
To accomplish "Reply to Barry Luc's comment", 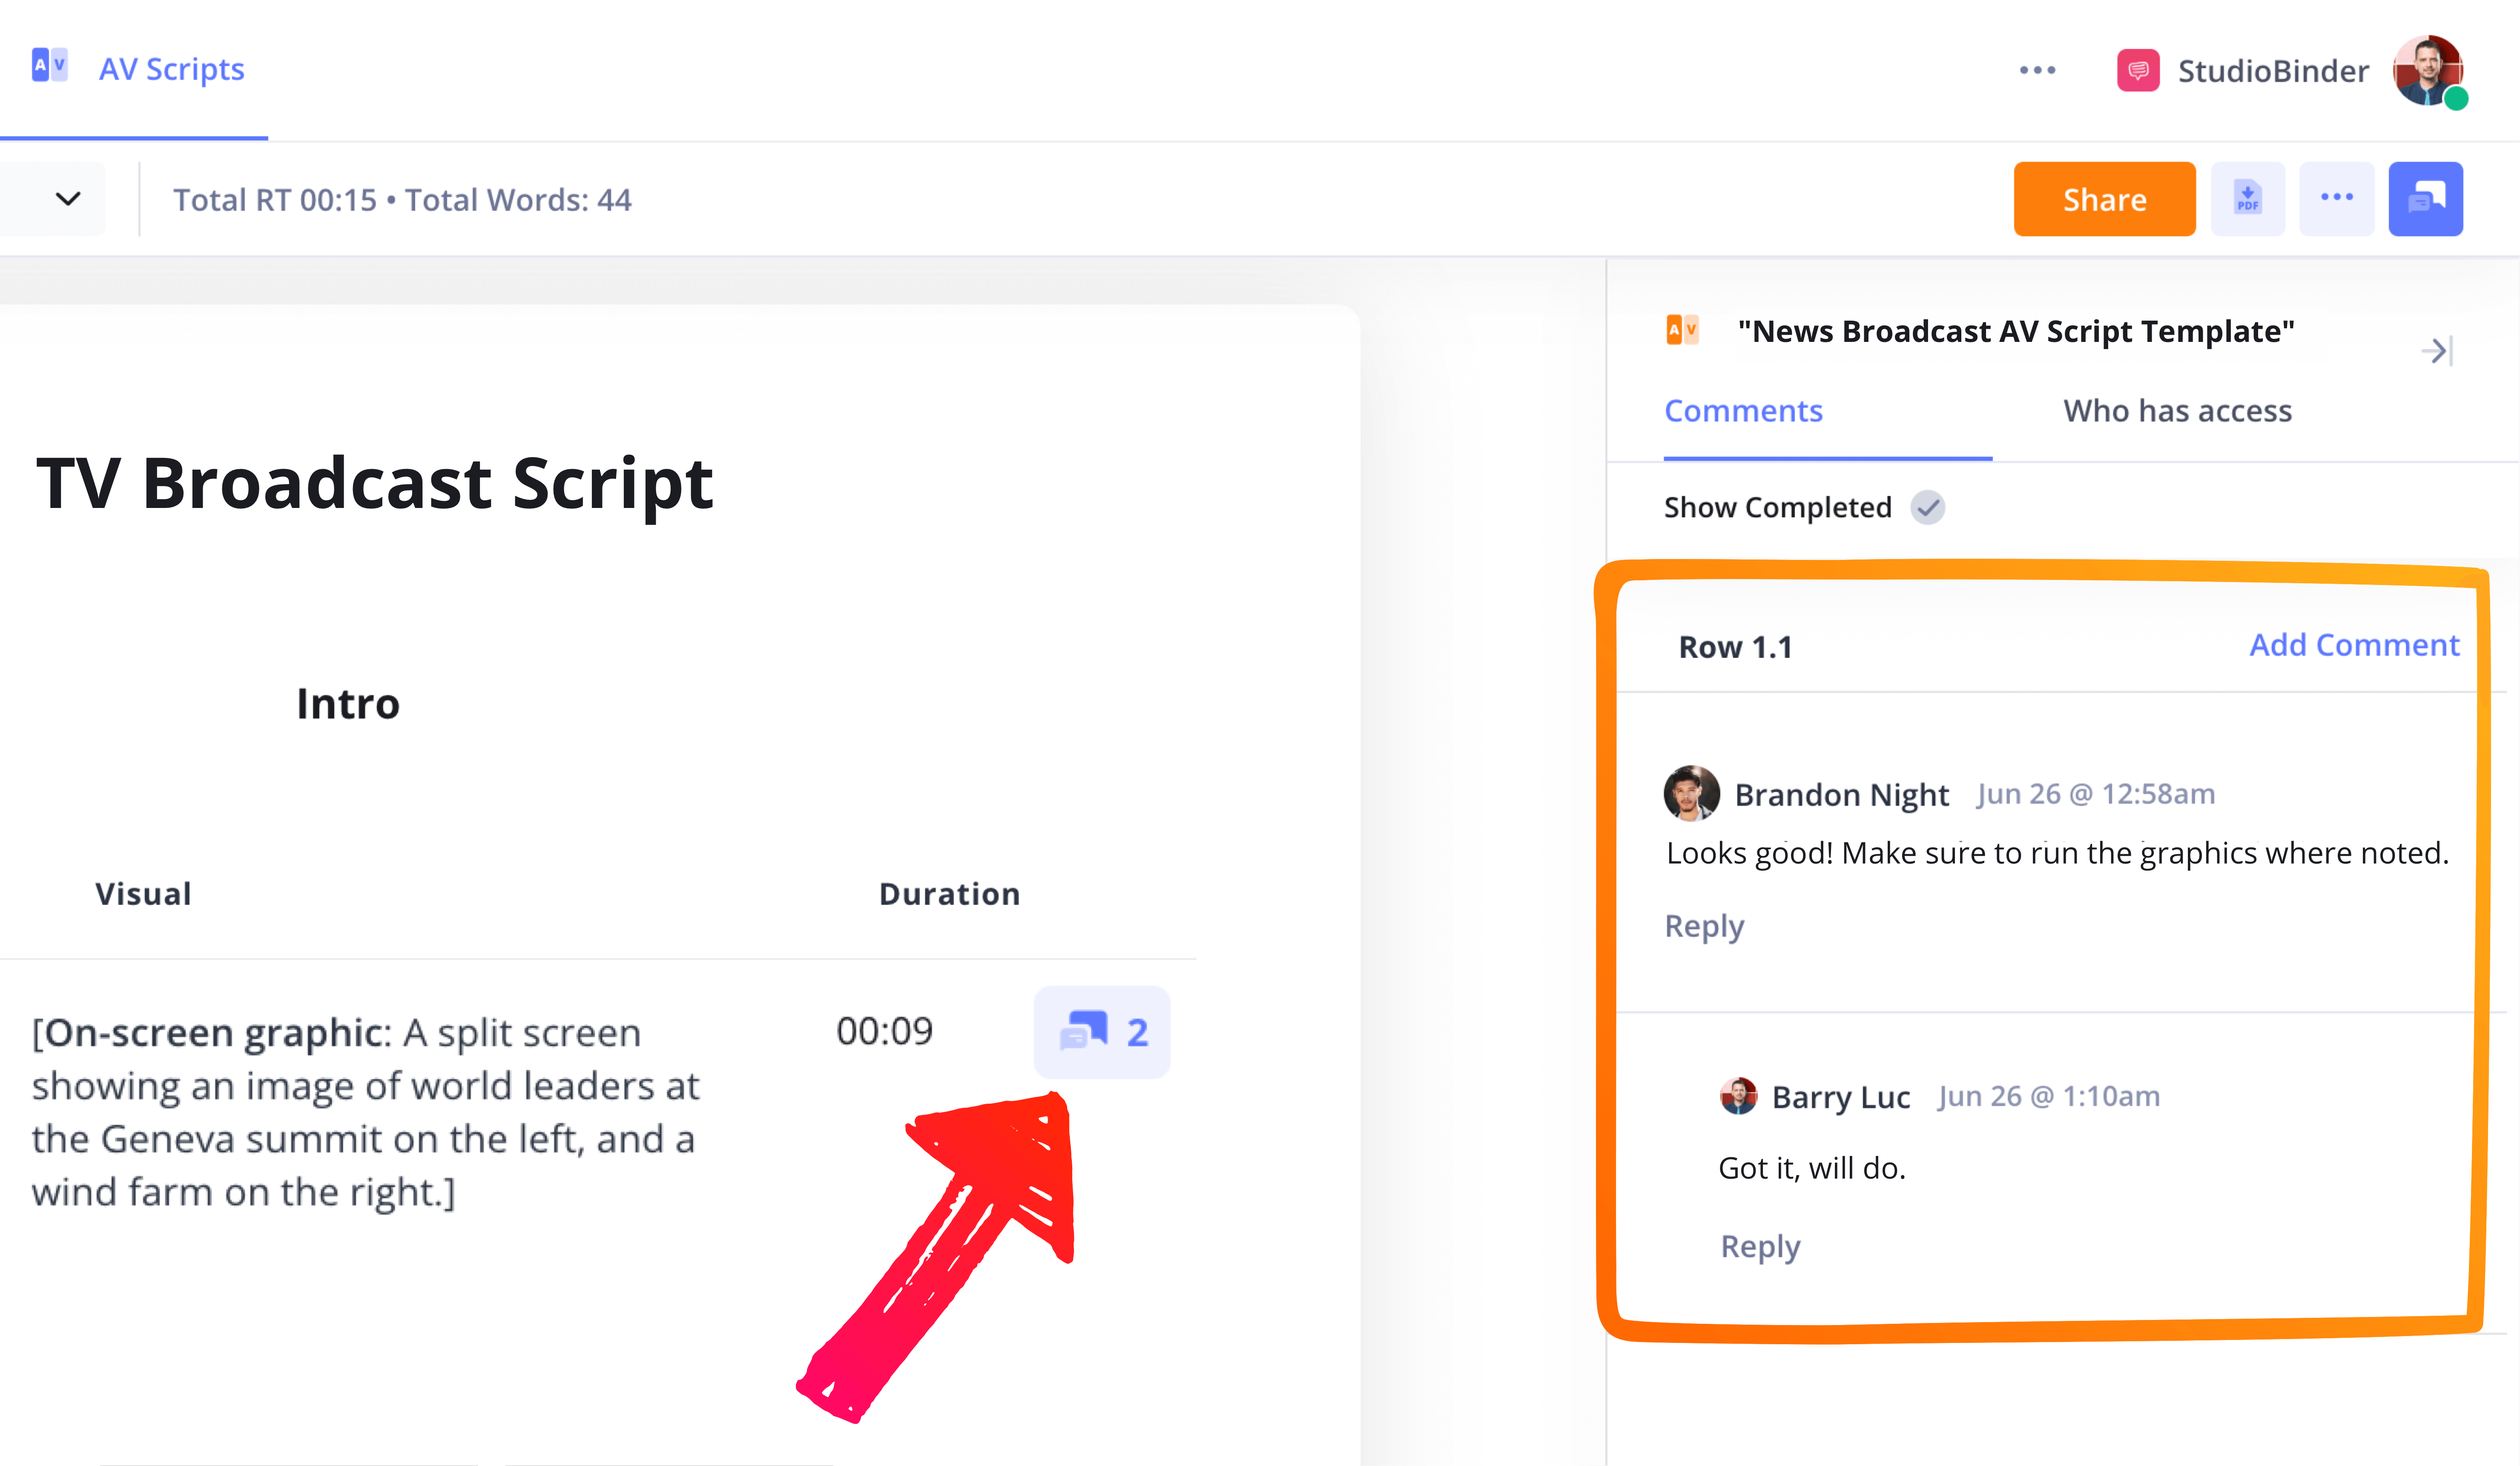I will click(x=1760, y=1245).
